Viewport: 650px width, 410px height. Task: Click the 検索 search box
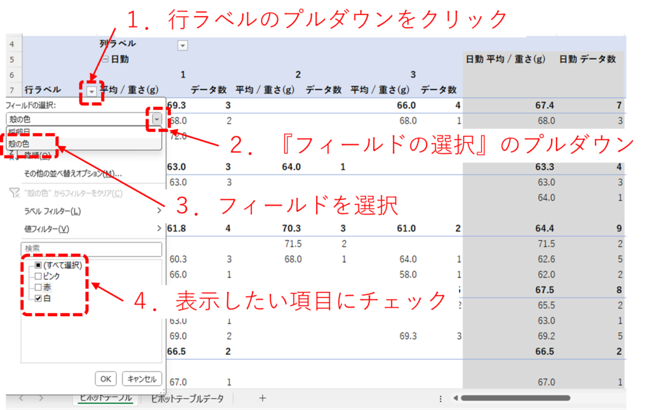pos(91,249)
